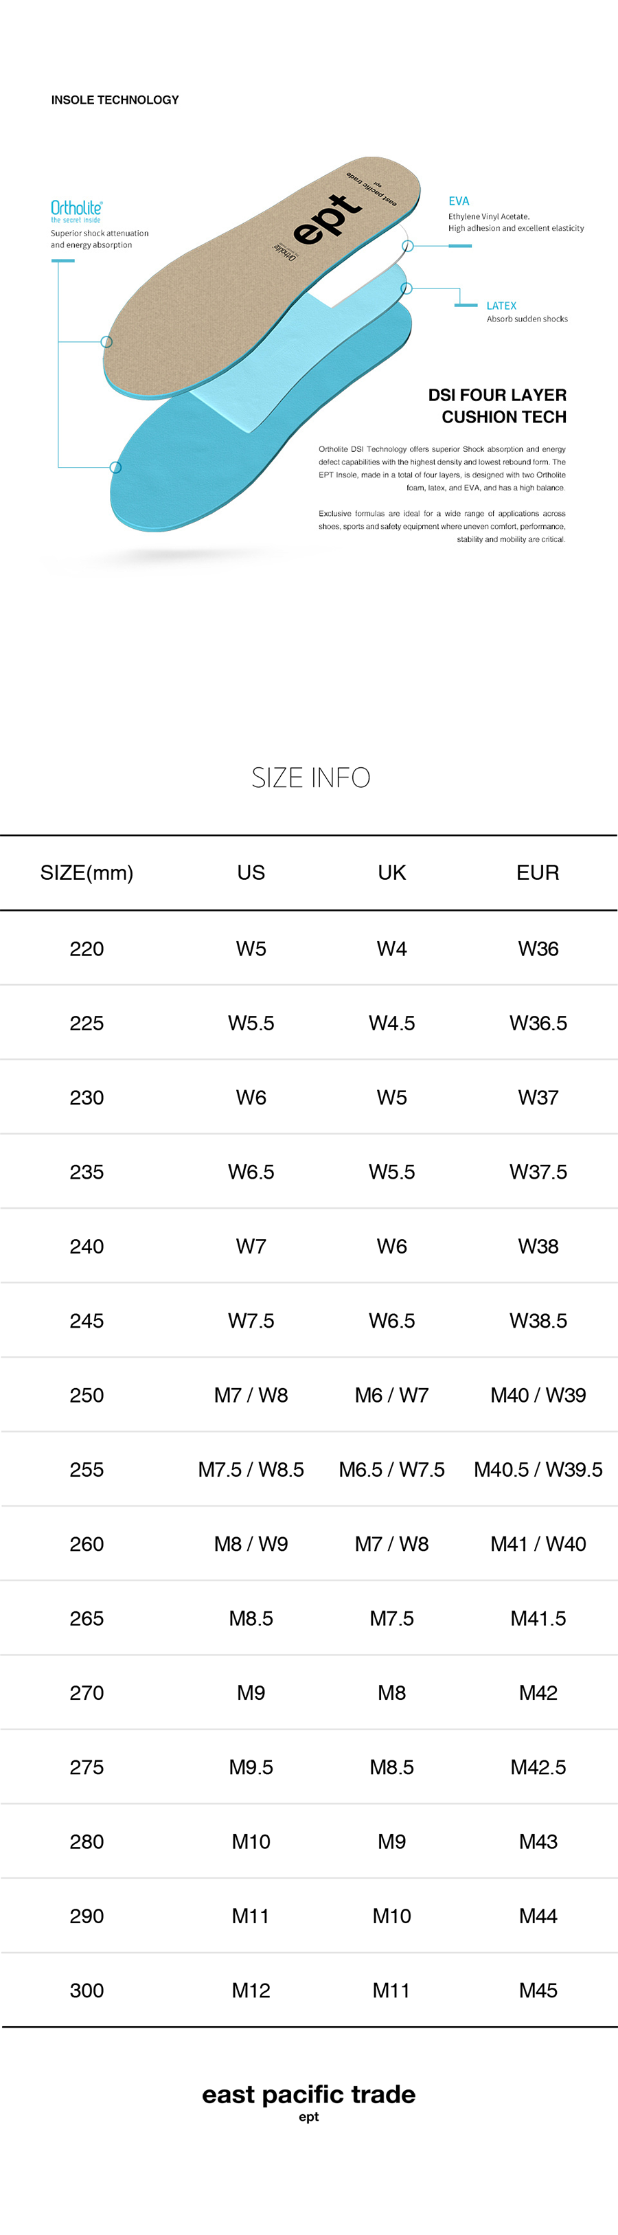The width and height of the screenshot is (618, 2235).
Task: Click the 250 size cell
Action: point(87,1395)
